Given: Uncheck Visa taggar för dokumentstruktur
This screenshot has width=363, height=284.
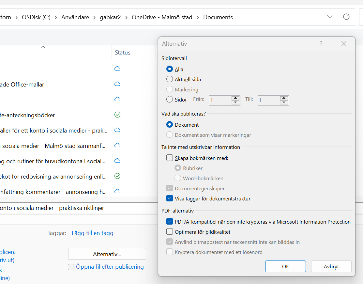Looking at the screenshot, I should pos(170,198).
